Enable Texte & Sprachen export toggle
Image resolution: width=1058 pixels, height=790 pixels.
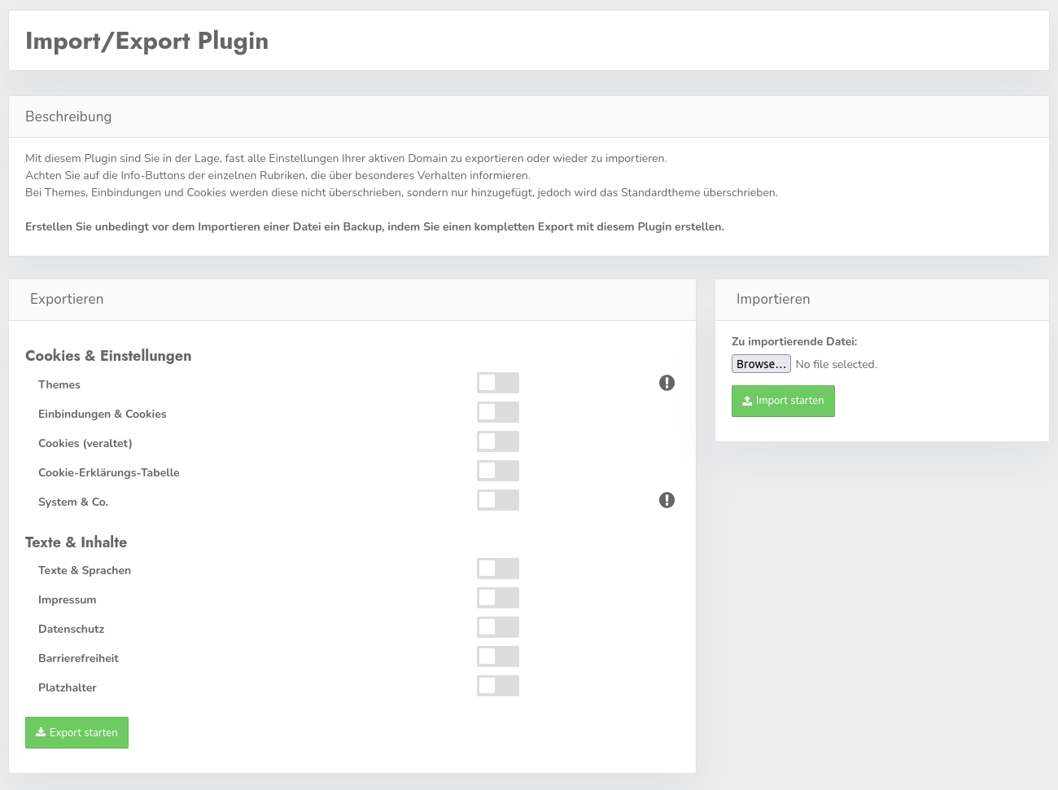point(498,568)
